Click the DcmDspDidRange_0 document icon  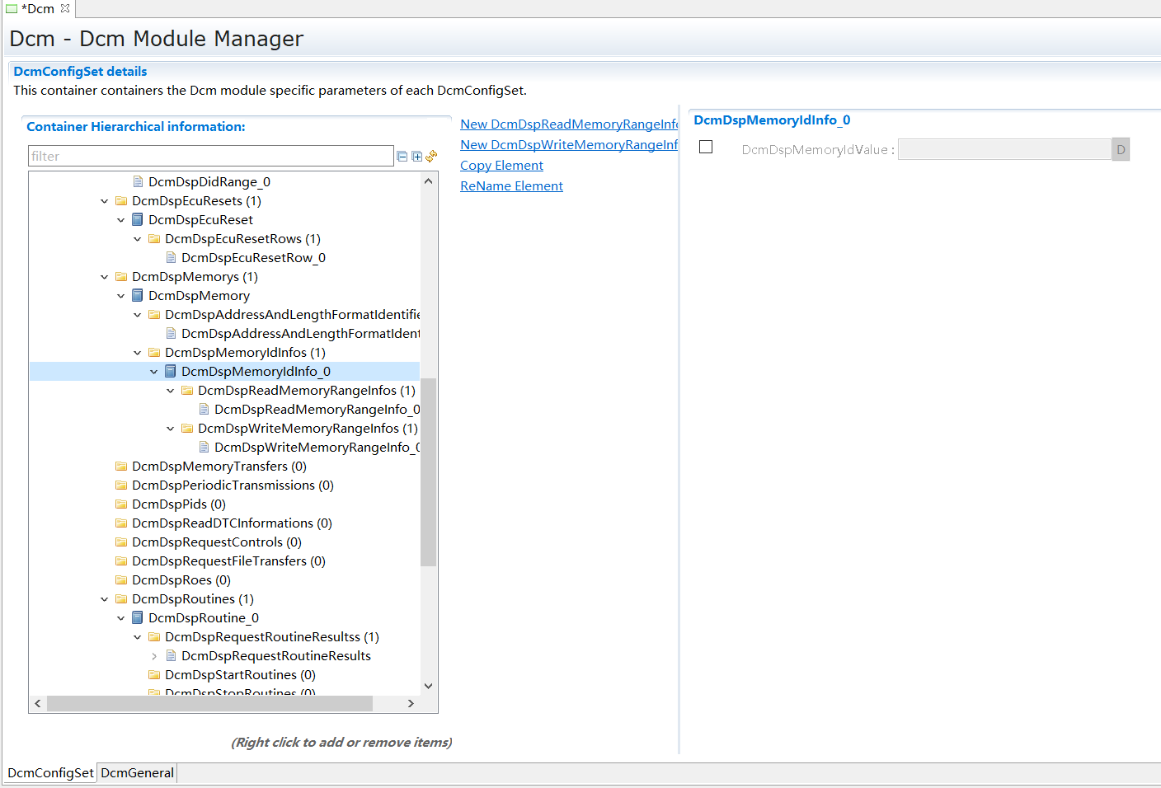pos(138,182)
